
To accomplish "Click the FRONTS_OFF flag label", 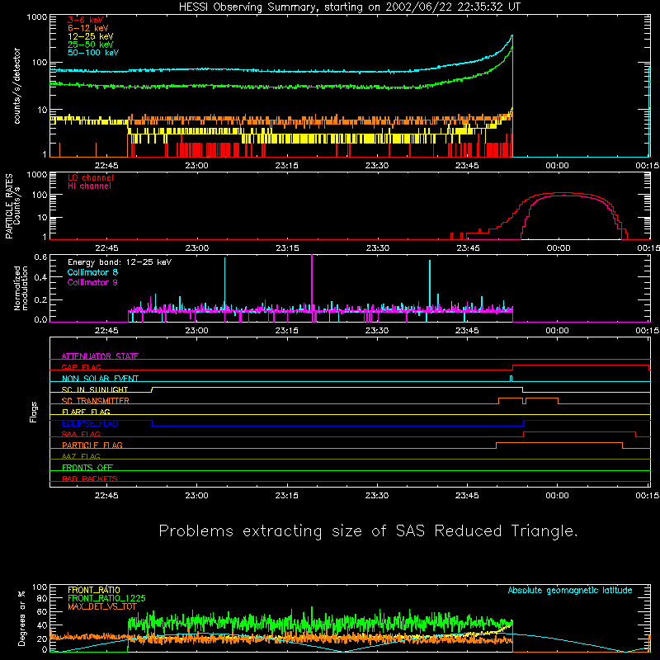I will click(x=87, y=467).
